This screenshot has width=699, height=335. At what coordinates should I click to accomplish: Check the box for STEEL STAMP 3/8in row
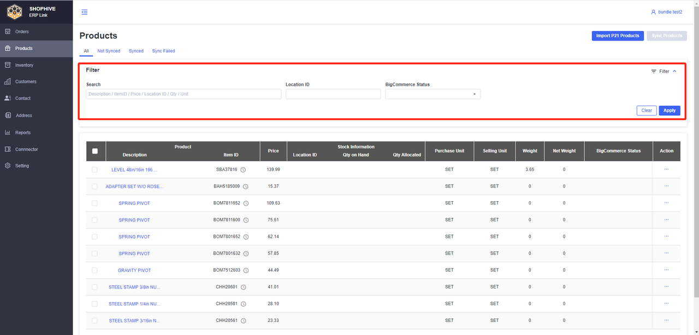click(x=94, y=287)
